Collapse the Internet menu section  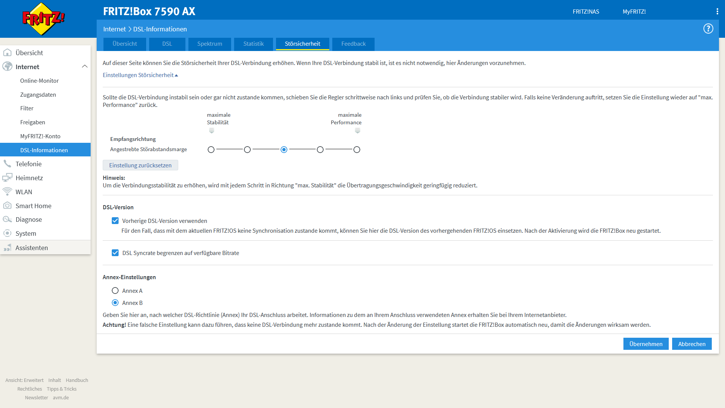[x=85, y=66]
